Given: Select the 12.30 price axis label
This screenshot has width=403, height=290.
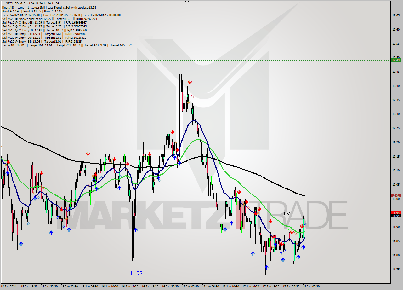Looking at the screenshot, I should coord(395,114).
